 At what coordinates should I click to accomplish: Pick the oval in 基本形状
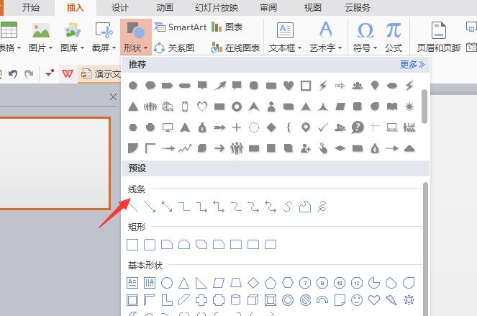167,283
